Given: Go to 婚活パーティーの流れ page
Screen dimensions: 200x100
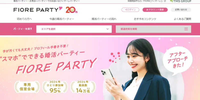Looking at the screenshot, I should [104, 19].
